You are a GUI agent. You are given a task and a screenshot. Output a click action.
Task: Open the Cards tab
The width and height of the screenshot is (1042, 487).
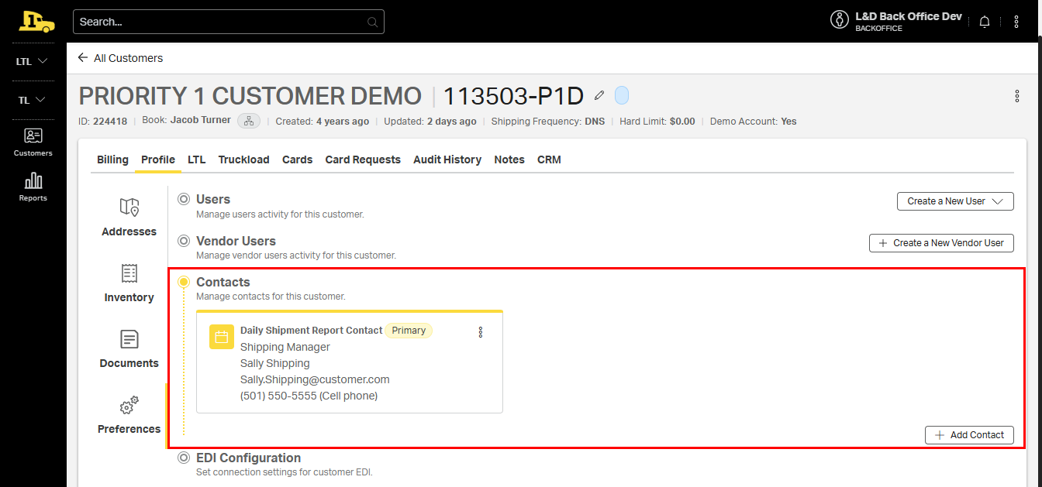tap(298, 159)
